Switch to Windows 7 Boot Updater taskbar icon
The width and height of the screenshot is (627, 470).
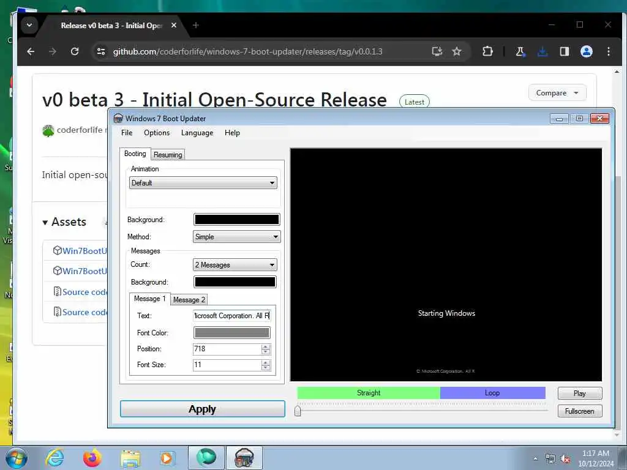244,458
